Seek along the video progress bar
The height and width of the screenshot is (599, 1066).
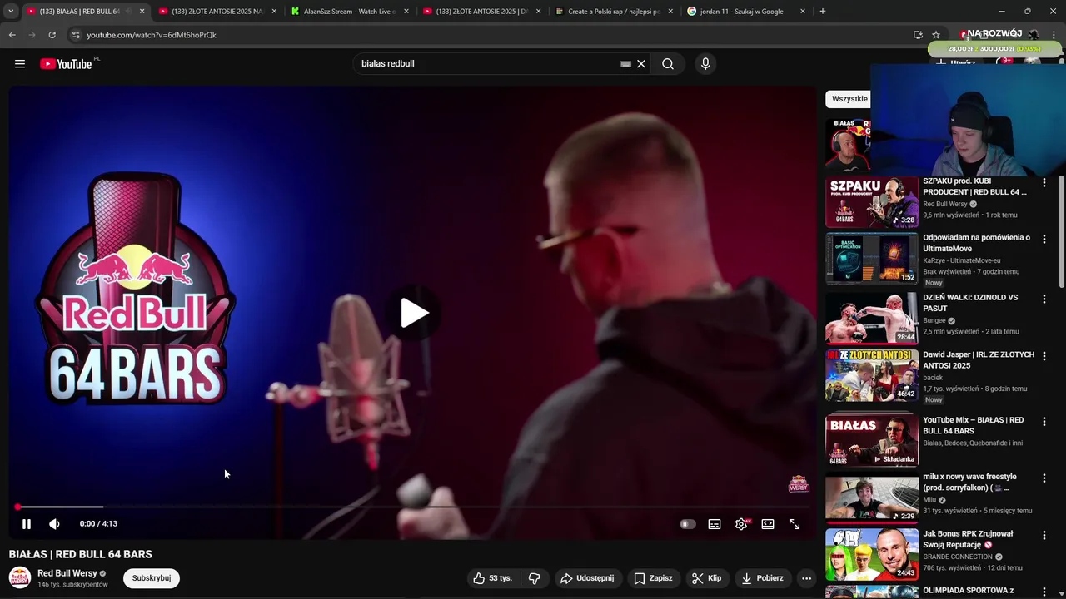tap(412, 507)
